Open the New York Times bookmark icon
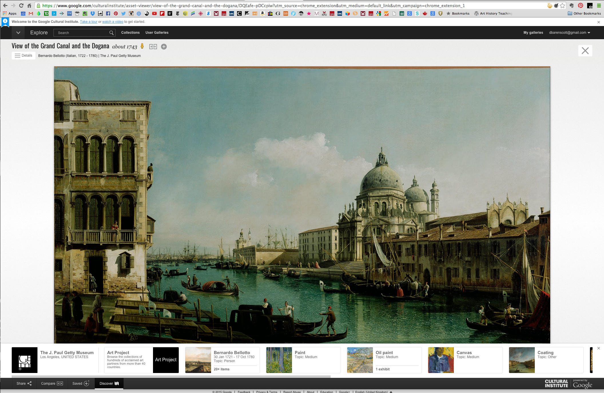The height and width of the screenshot is (393, 604). coord(178,13)
